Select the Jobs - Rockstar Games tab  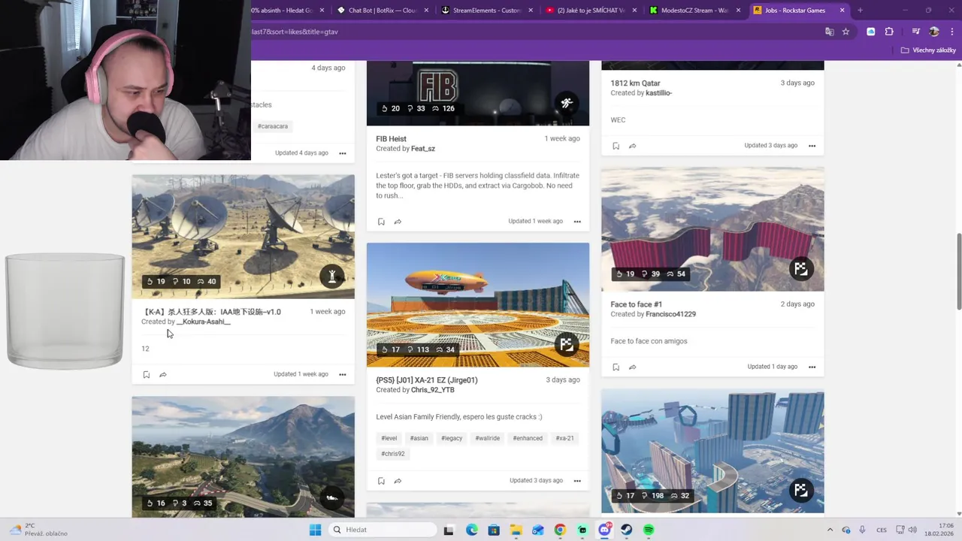point(798,11)
